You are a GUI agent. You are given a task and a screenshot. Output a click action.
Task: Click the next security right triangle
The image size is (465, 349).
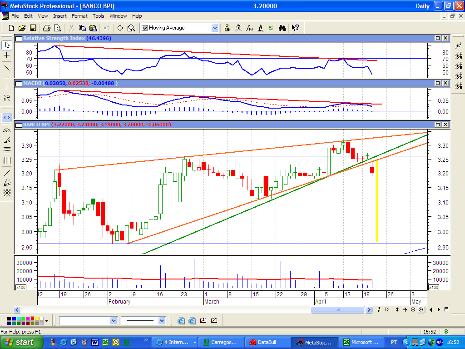tap(439, 309)
